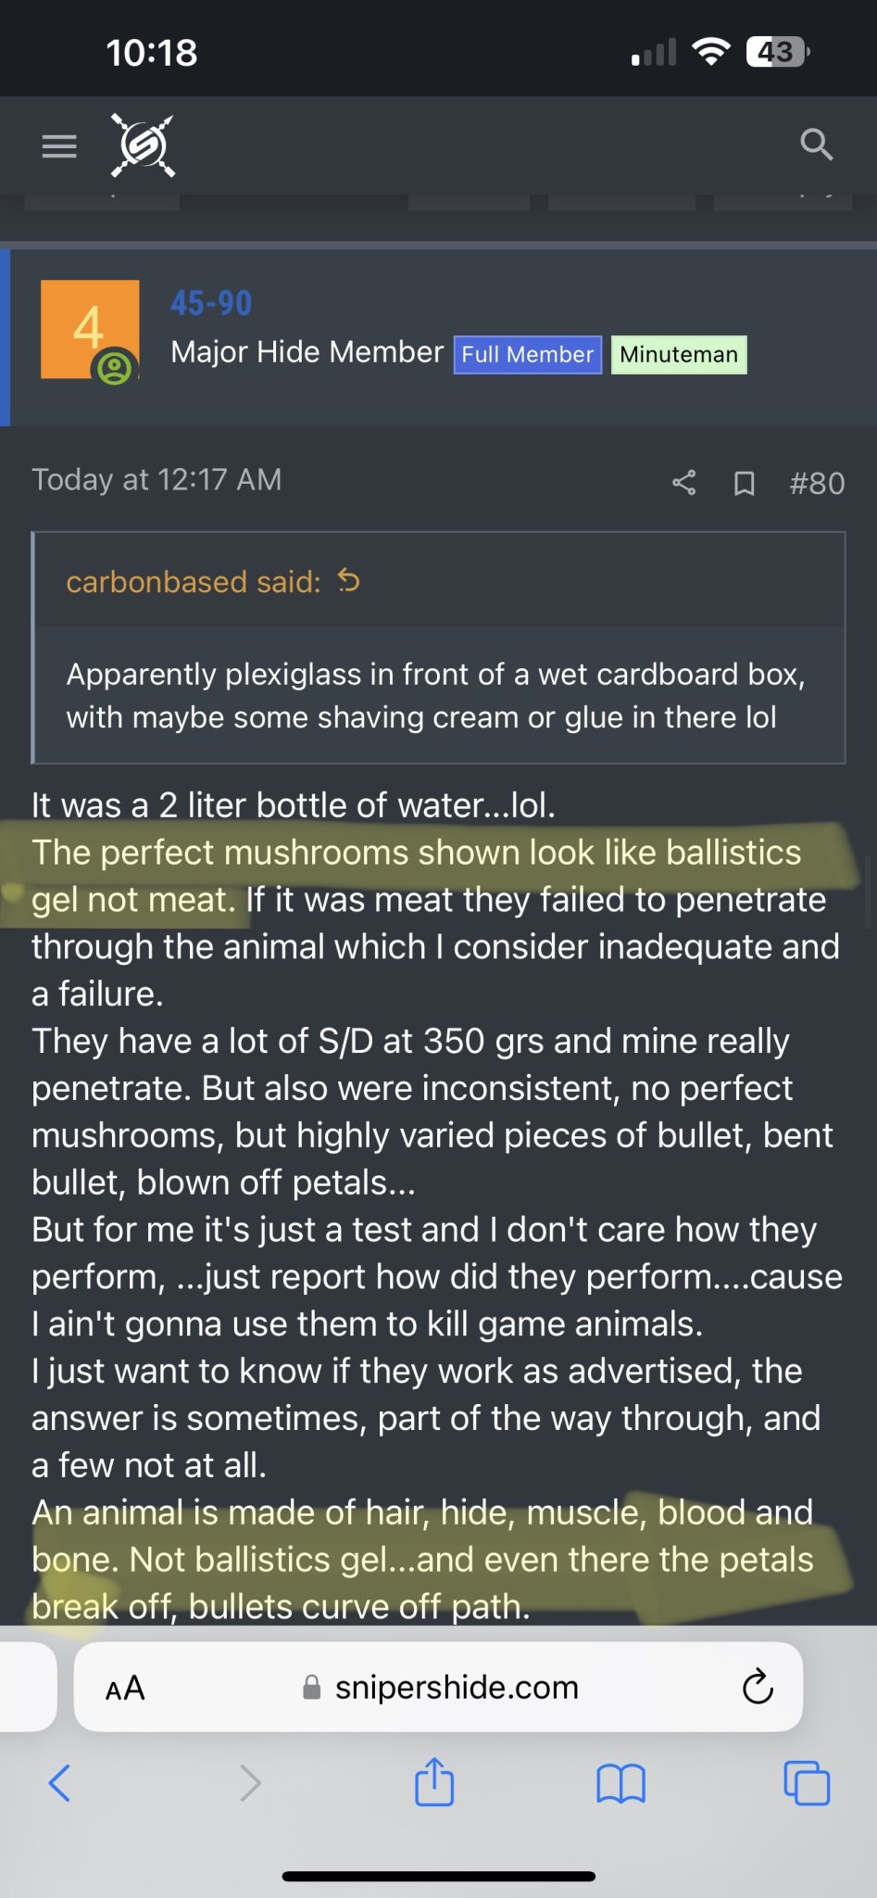This screenshot has height=1898, width=877.
Task: Open the 45-90 user profile link
Action: tap(211, 303)
